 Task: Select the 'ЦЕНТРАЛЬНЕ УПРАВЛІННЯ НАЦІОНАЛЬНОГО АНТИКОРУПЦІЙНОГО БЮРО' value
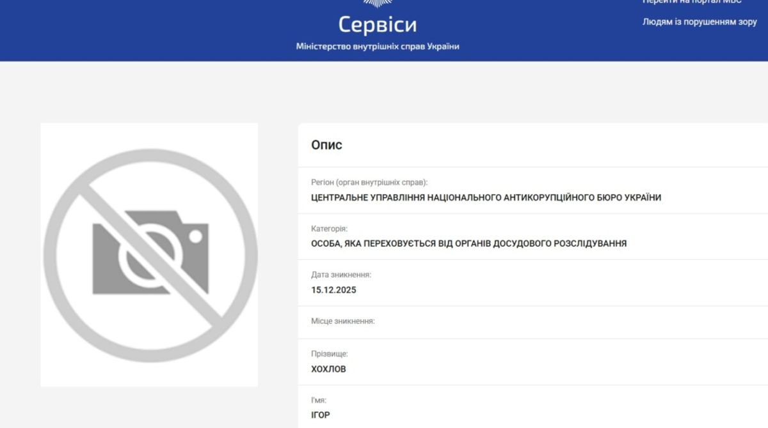coord(486,198)
